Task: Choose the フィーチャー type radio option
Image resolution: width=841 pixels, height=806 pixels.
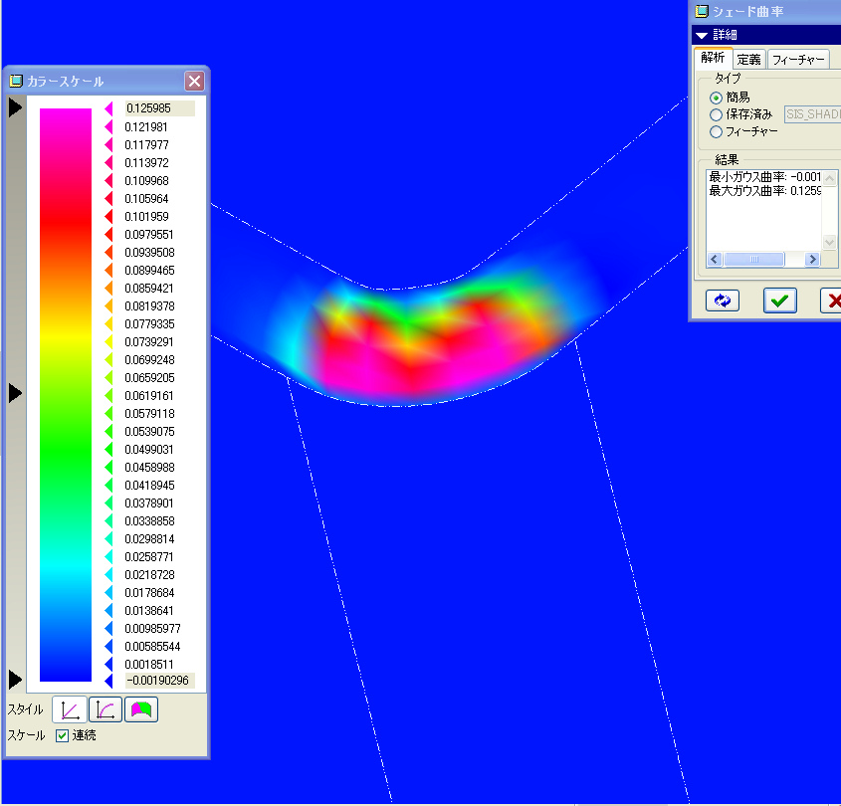Action: [x=716, y=131]
